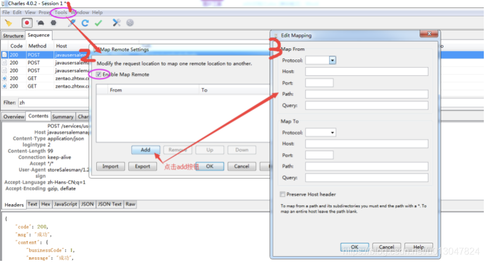
Task: Click the broom clear session icon
Action: pyautogui.click(x=9, y=23)
